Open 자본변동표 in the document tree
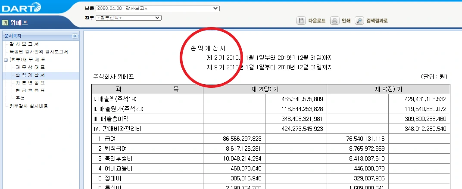The height and width of the screenshot is (189, 462). [x=30, y=83]
